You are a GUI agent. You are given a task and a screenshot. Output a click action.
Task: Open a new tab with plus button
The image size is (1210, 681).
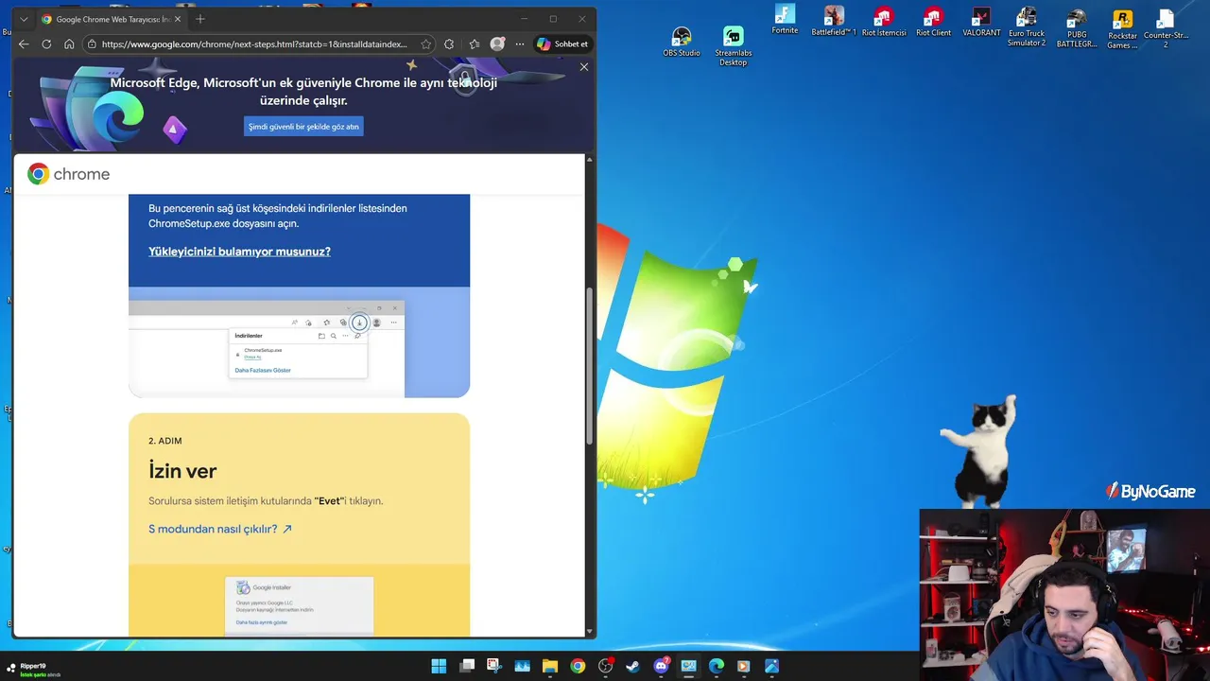(199, 19)
